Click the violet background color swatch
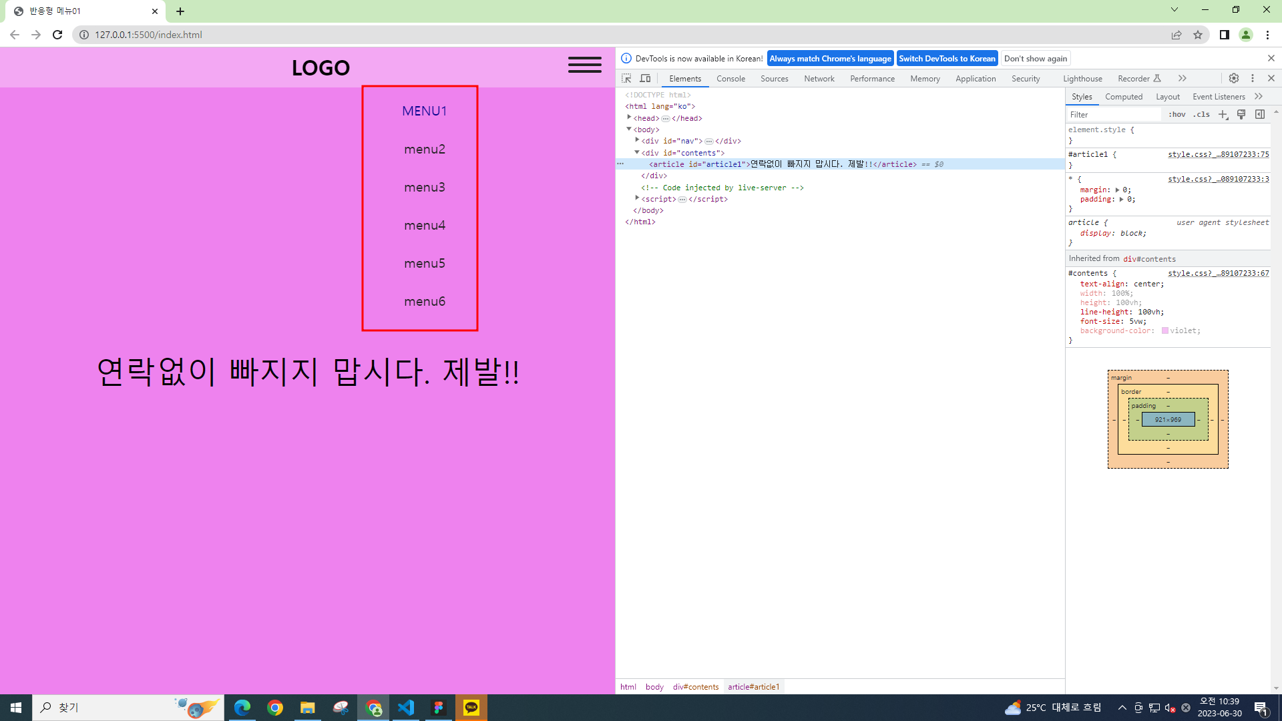 [1165, 330]
